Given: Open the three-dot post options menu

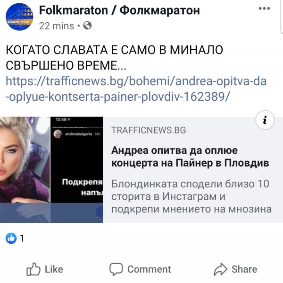Looking at the screenshot, I should 264,9.
